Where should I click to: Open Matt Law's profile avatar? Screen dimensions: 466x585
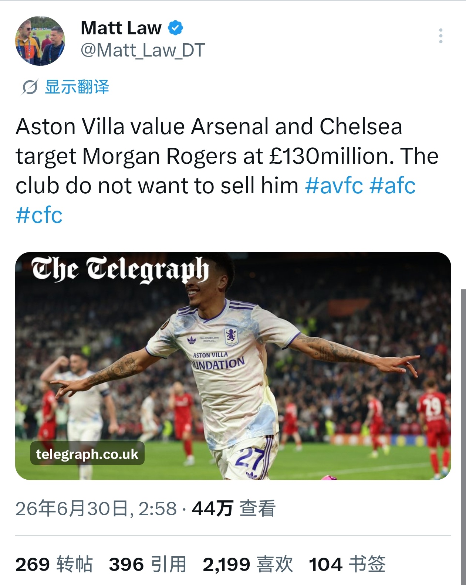pyautogui.click(x=40, y=41)
